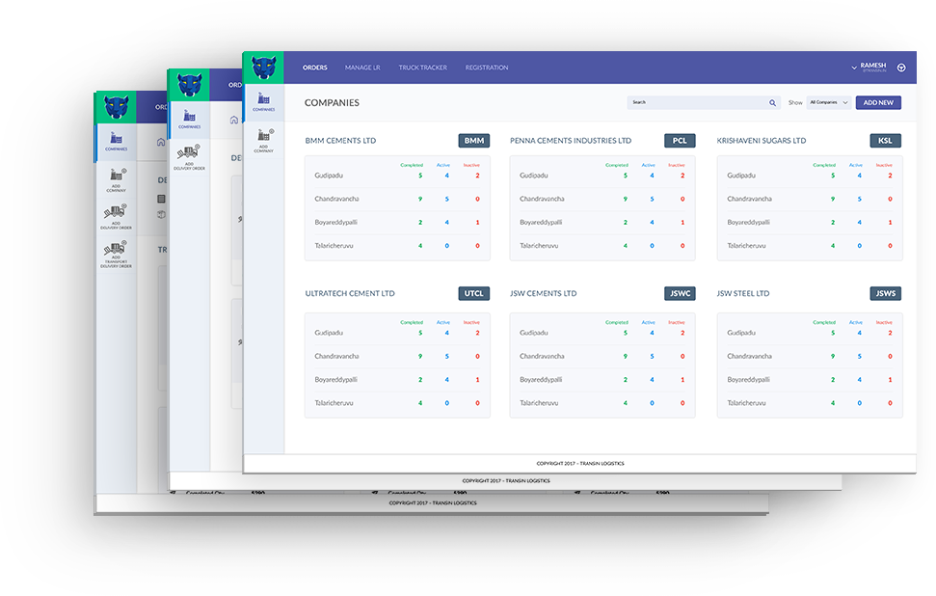Select Add Transport Delivery Order in rearmost window
Image resolution: width=936 pixels, height=596 pixels.
click(116, 255)
